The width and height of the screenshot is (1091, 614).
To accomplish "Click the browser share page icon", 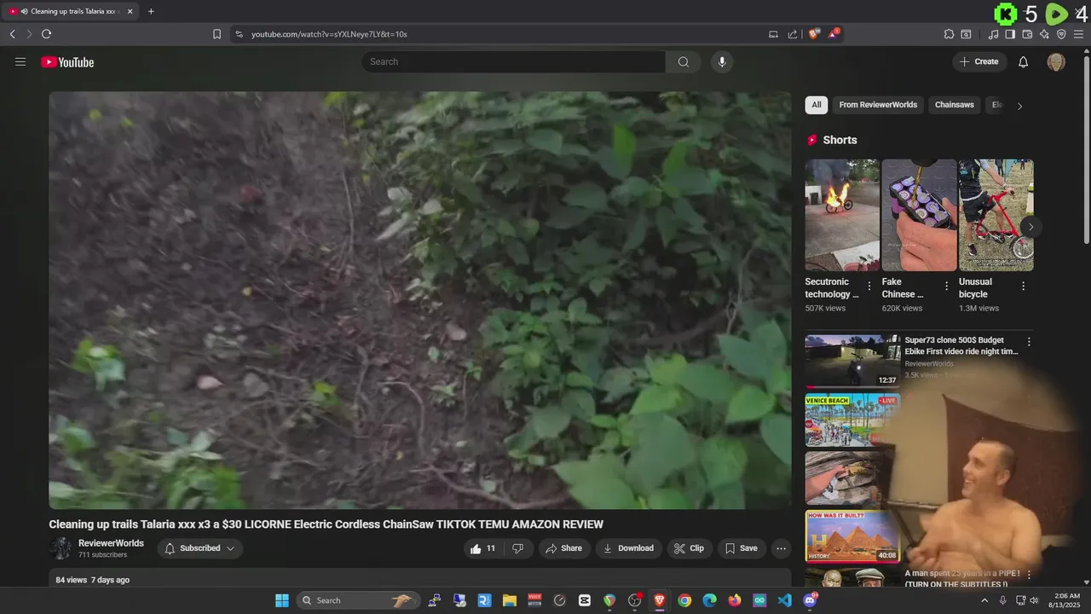I will 793,34.
